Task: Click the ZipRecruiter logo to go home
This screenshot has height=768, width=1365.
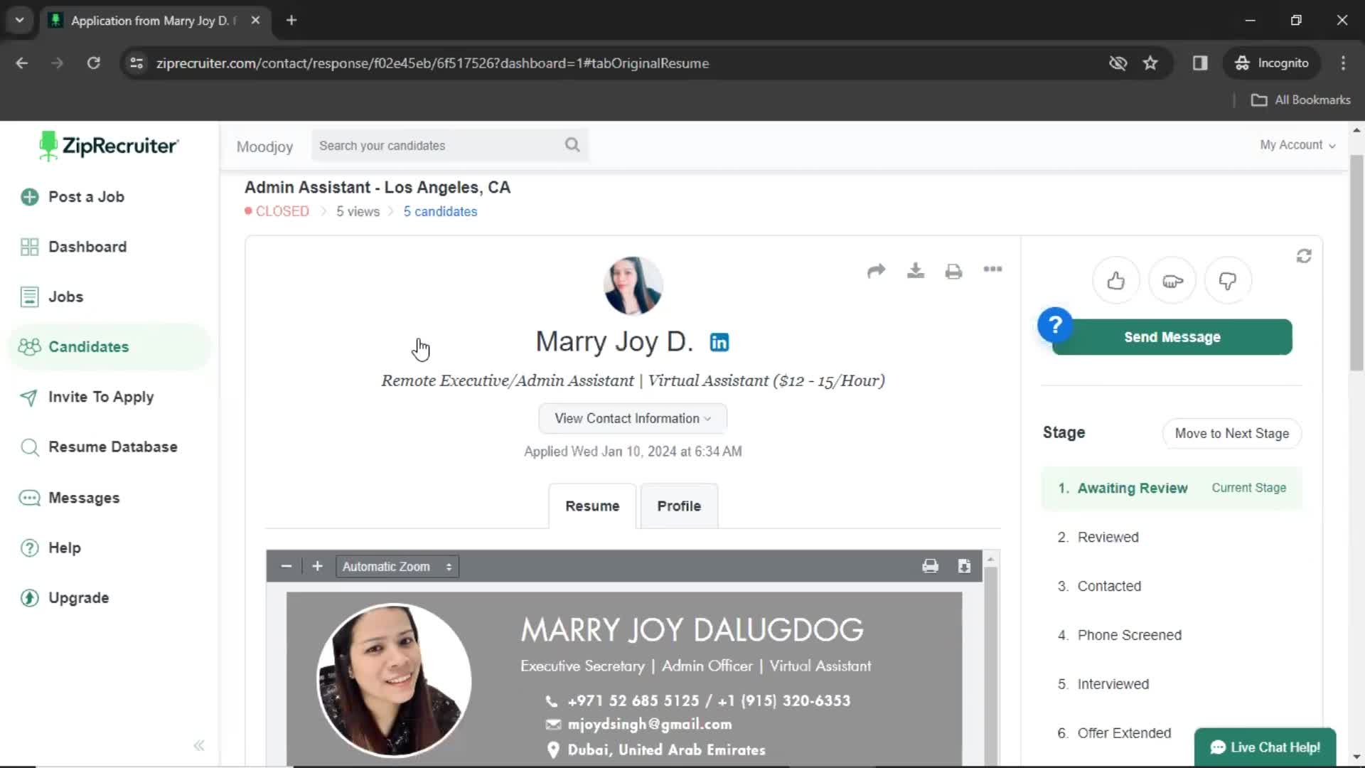Action: [x=108, y=145]
